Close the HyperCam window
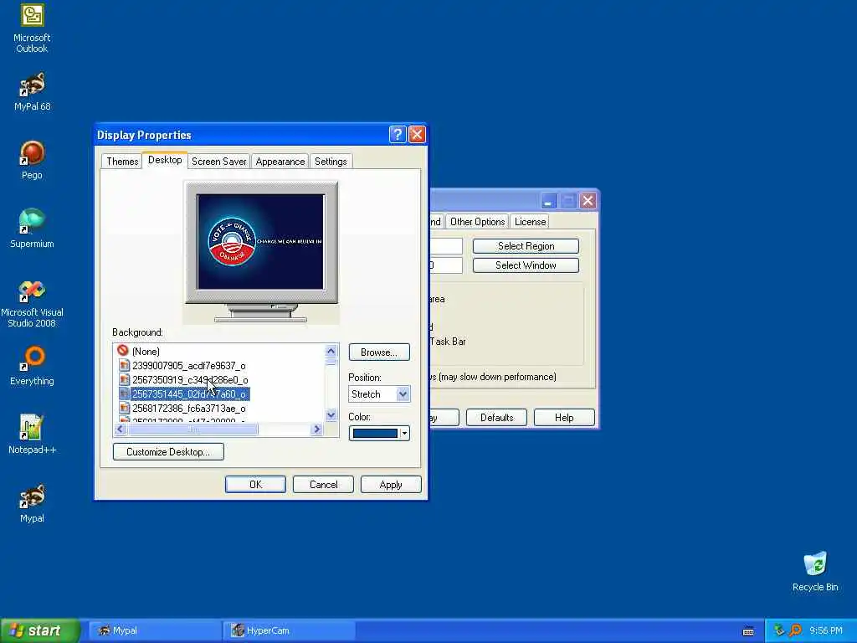 588,201
